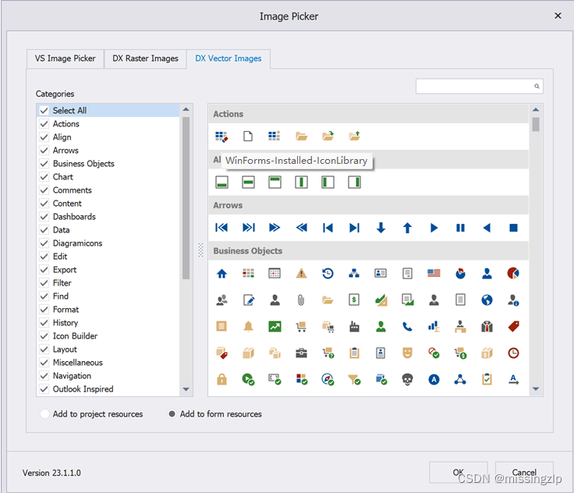Toggle the Select All checkbox
Viewport: 574px width, 493px height.
(x=44, y=111)
